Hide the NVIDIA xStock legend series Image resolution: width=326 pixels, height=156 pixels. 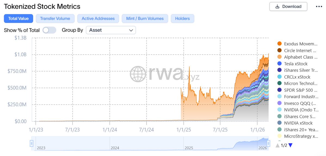coord(298,123)
